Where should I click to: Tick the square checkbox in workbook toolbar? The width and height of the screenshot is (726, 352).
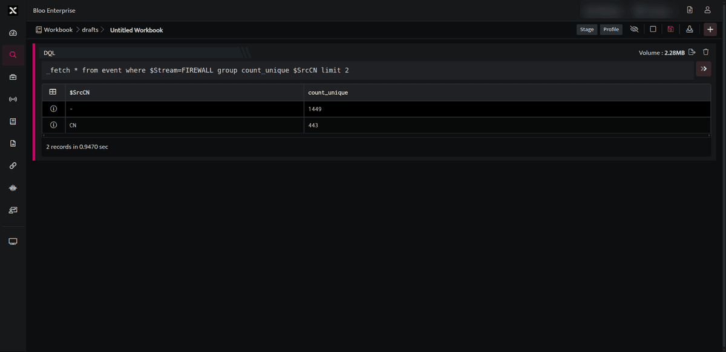click(653, 29)
